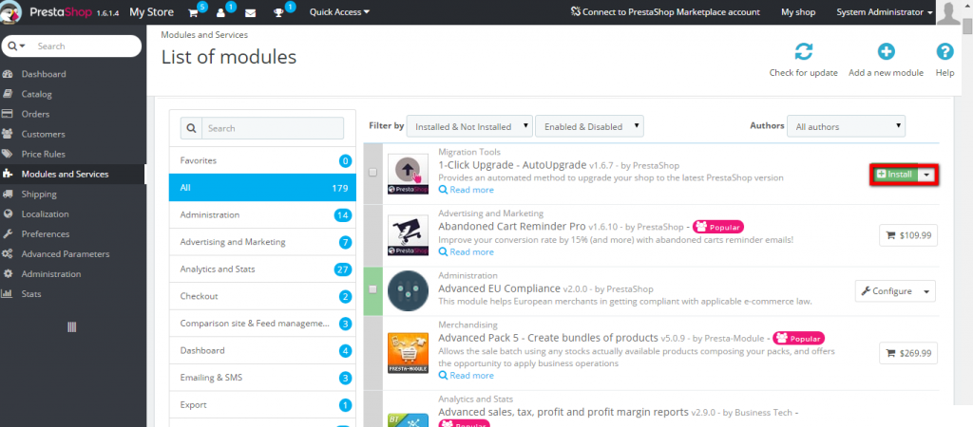Image resolution: width=973 pixels, height=427 pixels.
Task: Click the Abandoned Cart Reminder Pro module thumbnail
Action: [x=408, y=235]
